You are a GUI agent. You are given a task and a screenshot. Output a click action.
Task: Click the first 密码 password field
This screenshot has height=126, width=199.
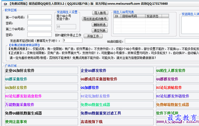click(x=40, y=23)
